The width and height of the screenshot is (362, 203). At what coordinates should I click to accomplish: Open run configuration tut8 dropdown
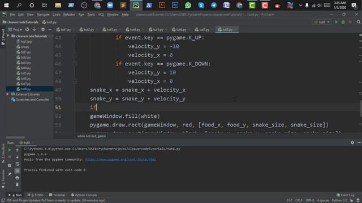pyautogui.click(x=322, y=22)
